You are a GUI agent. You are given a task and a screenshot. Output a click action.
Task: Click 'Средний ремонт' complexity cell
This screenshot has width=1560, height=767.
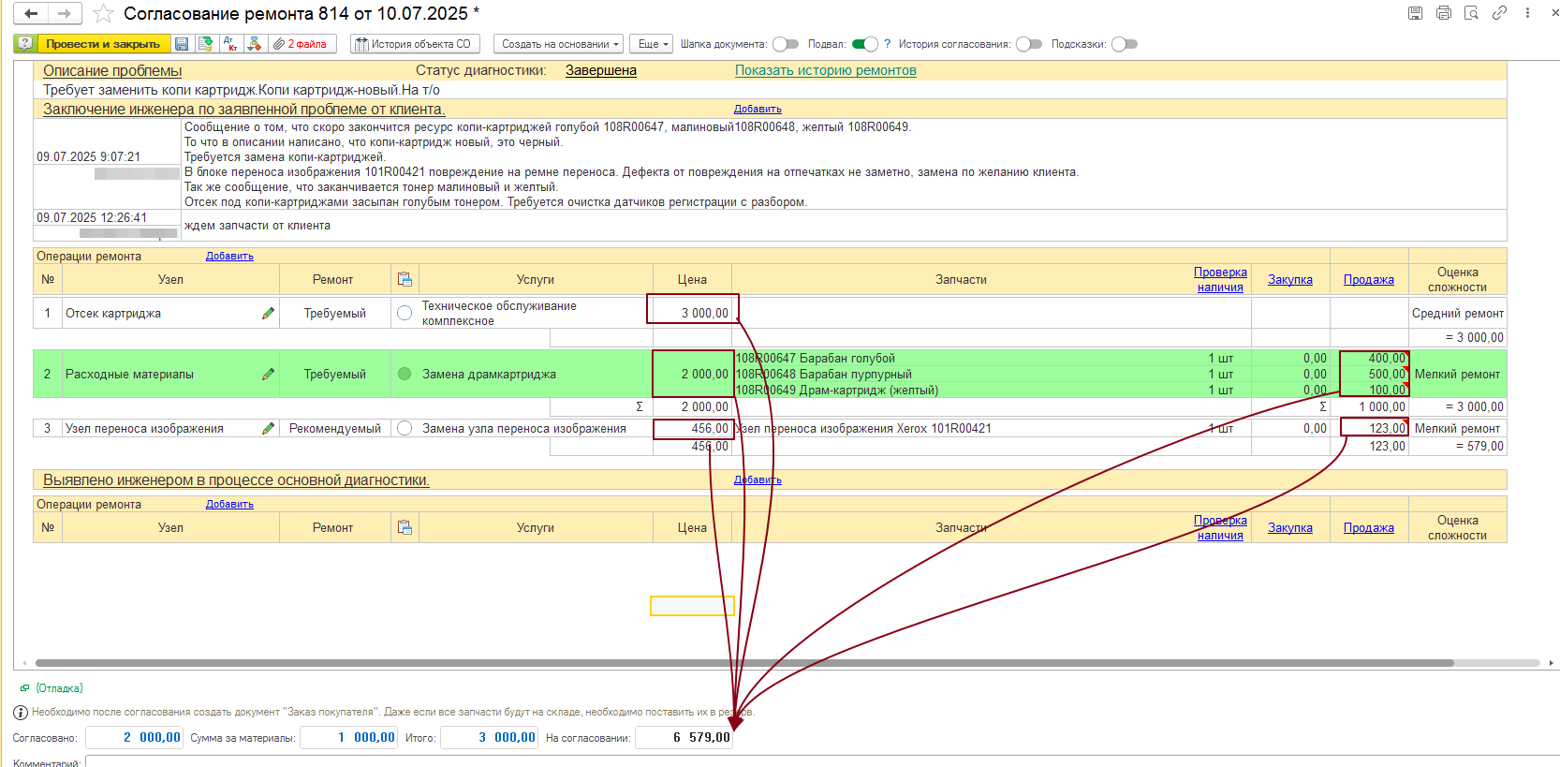point(1457,314)
